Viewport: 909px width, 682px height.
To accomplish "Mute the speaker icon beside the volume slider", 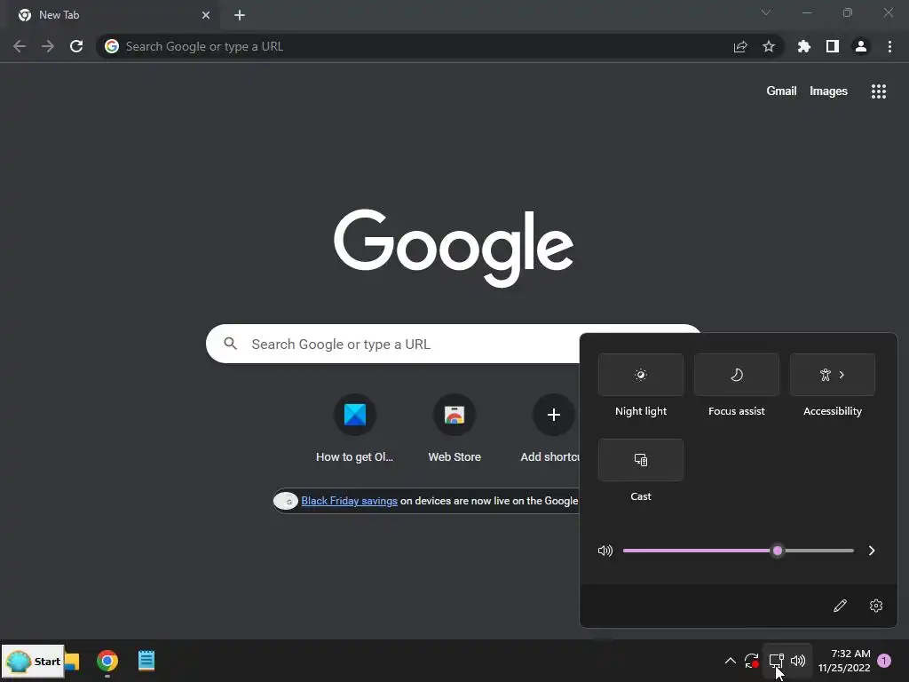I will [x=605, y=551].
